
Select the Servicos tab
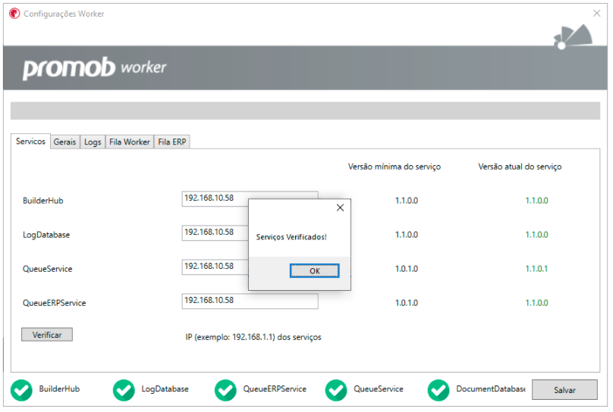tap(30, 141)
